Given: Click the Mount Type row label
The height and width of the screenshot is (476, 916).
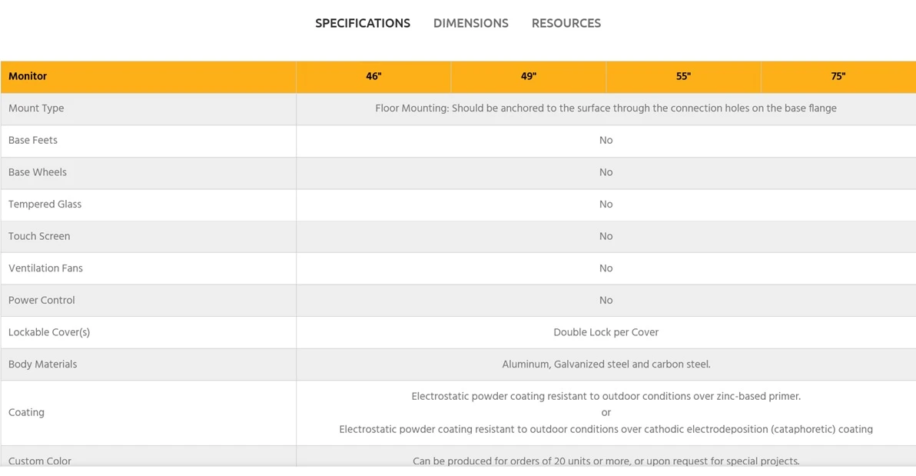Looking at the screenshot, I should tap(36, 108).
